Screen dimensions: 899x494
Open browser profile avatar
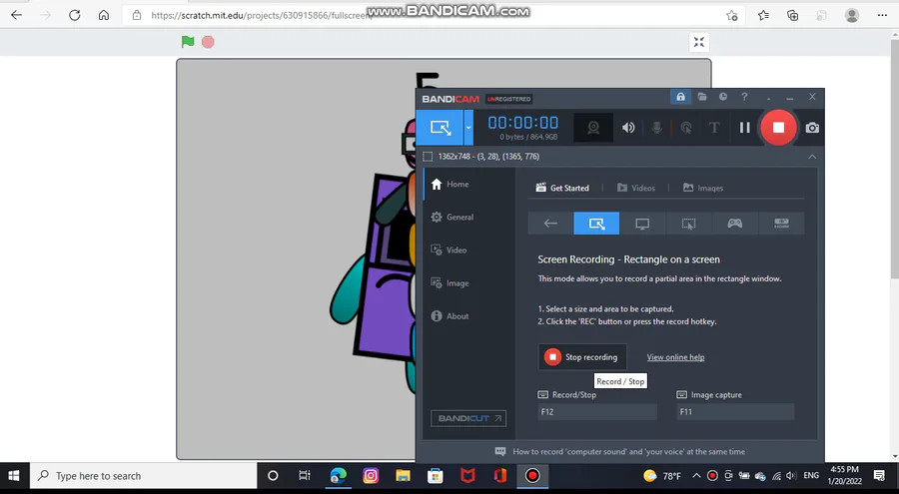coord(852,16)
